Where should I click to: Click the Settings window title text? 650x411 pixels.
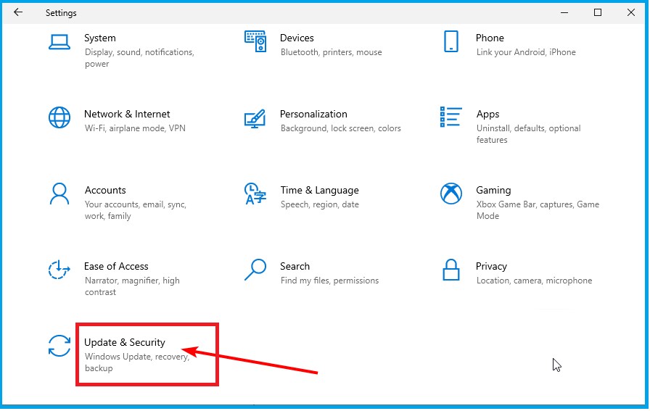pyautogui.click(x=61, y=13)
